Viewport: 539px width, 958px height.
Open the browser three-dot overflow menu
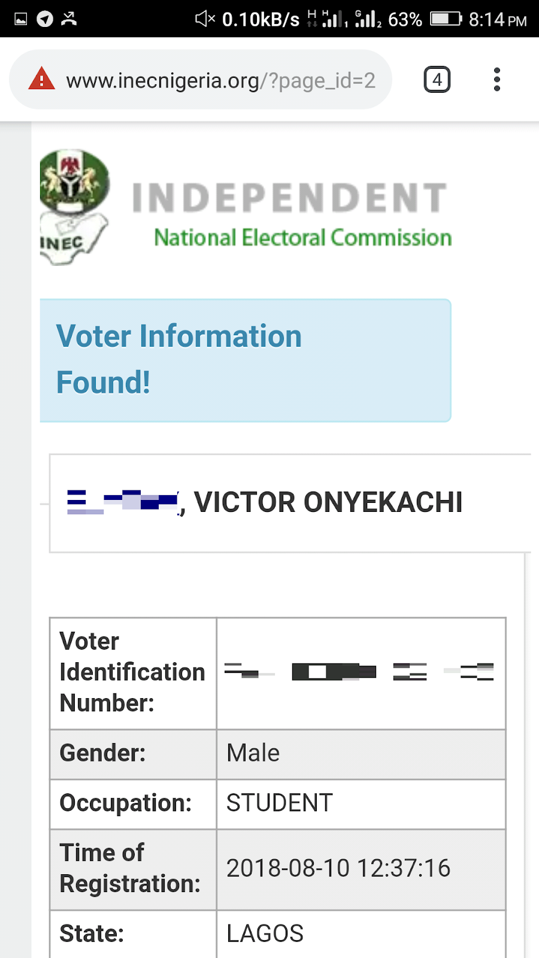[496, 80]
